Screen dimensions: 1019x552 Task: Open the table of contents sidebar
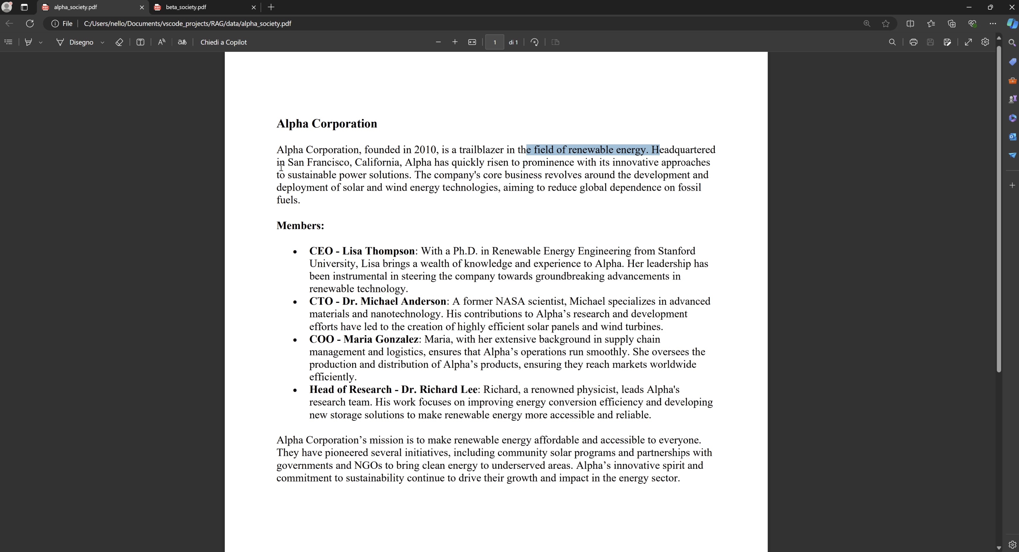click(x=8, y=42)
